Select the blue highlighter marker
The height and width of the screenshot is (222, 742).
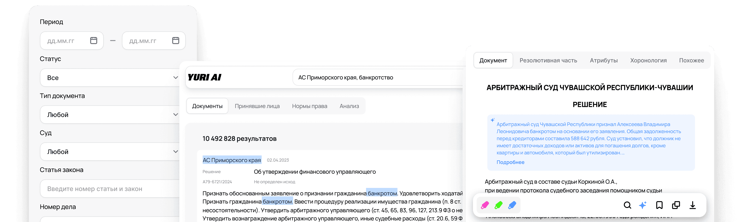click(512, 205)
